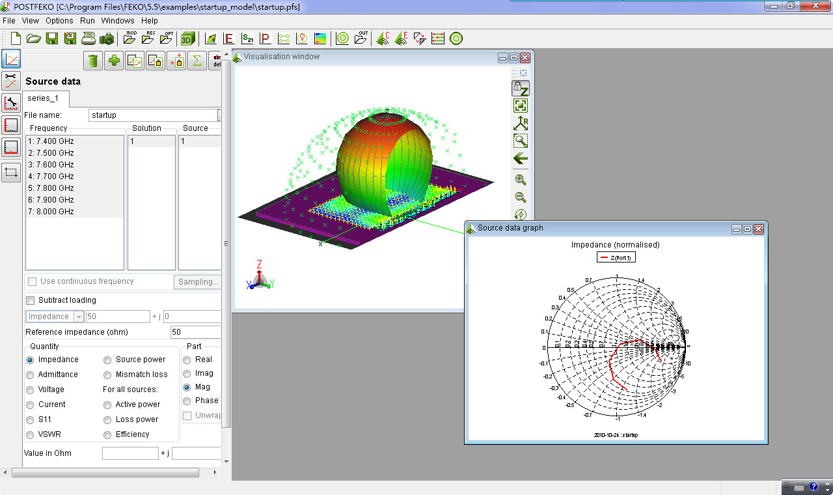This screenshot has height=495, width=833.
Task: Click the green 3D view icon
Action: [188, 38]
